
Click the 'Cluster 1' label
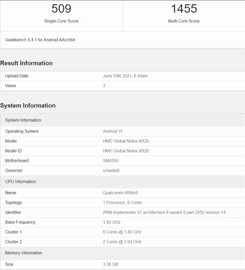click(13, 232)
